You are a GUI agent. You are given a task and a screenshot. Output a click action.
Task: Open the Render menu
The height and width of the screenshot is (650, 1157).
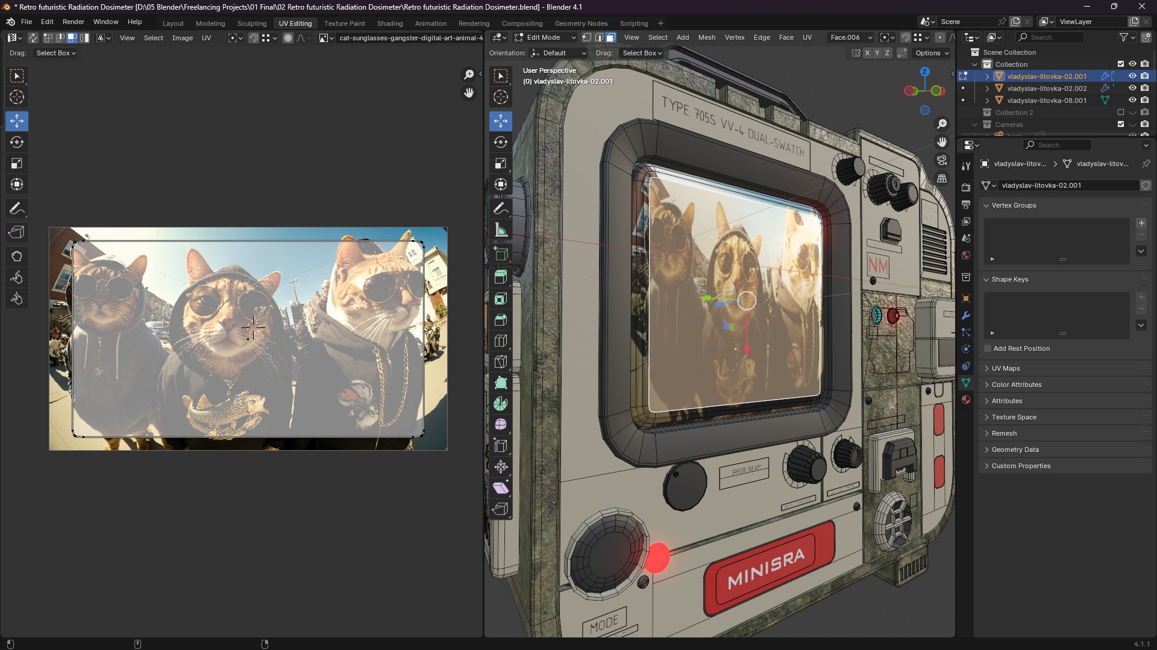pos(74,22)
